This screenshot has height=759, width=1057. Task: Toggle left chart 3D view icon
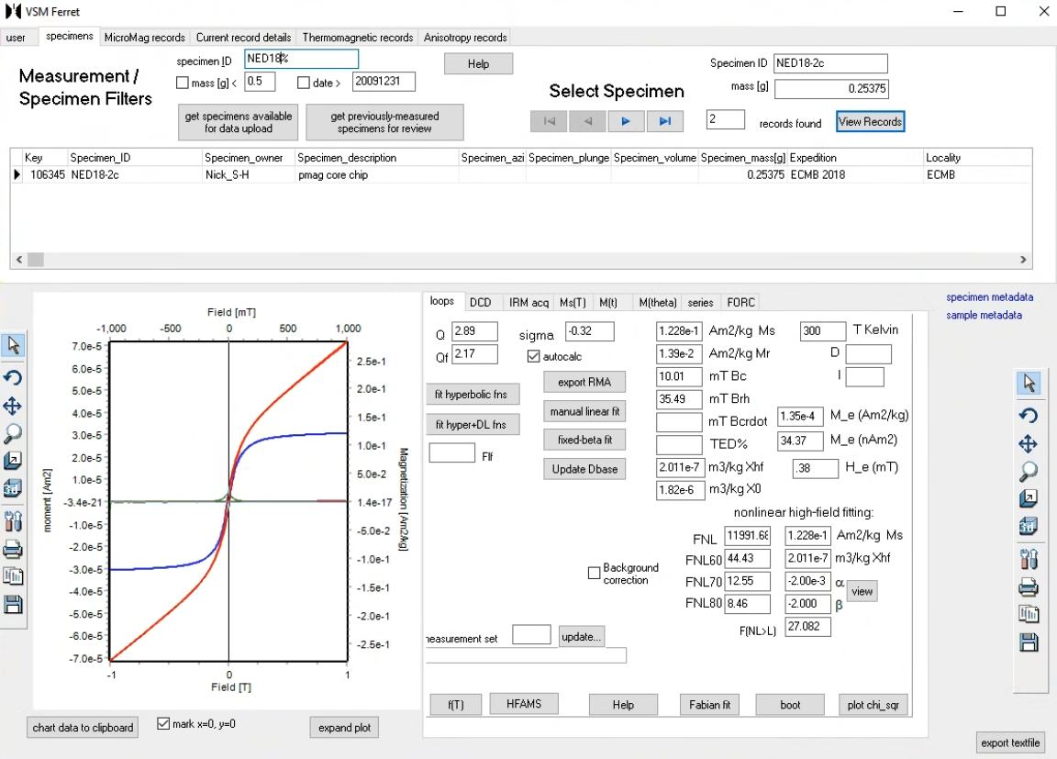click(x=13, y=488)
